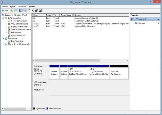Open the Properties toolbar icon
Screen dimensions: 162x115
click(x=36, y=11)
